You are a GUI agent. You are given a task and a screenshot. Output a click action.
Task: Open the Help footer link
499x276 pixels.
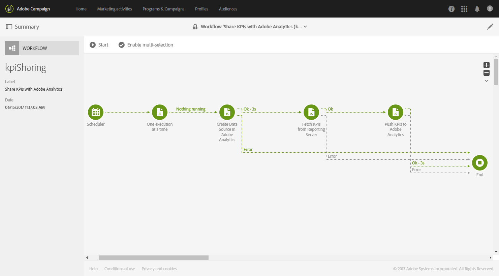(93, 269)
